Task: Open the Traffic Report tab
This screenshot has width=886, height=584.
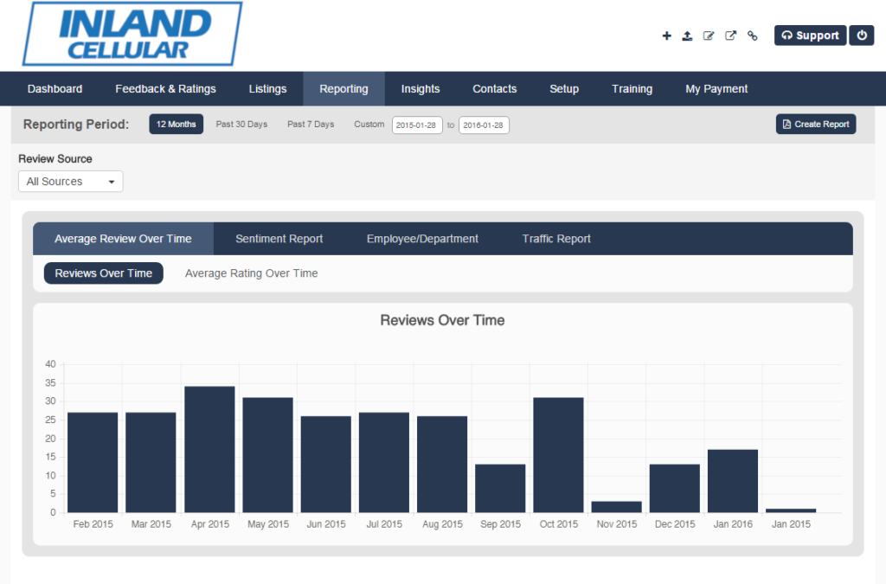Action: click(556, 239)
